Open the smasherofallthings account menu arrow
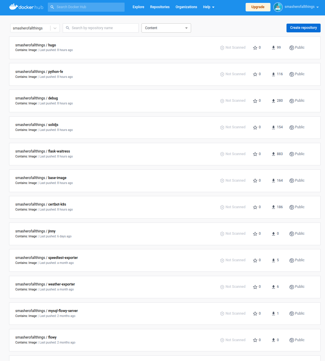This screenshot has height=361, width=325. click(317, 7)
